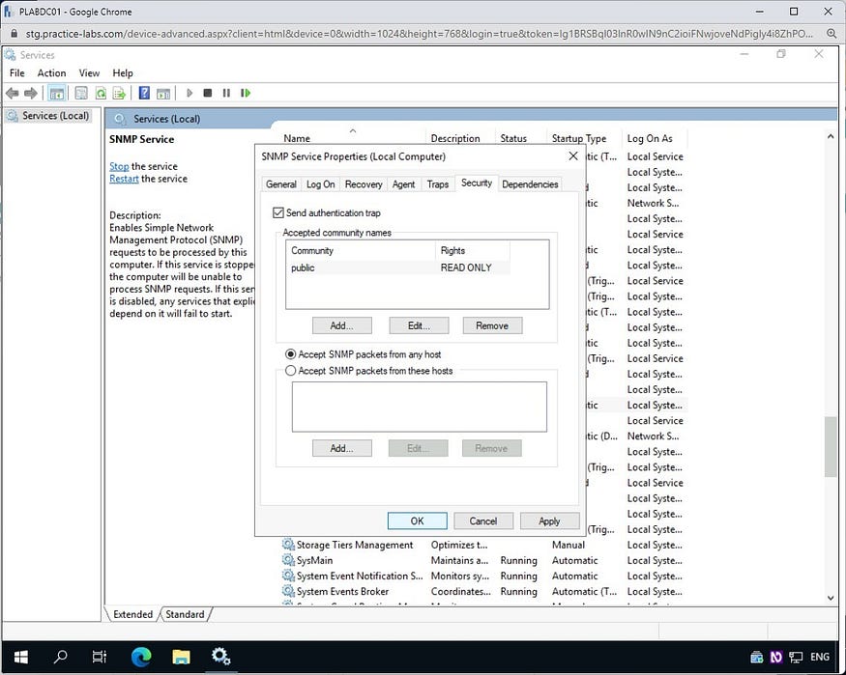Click scroll down arrow of services list
Image resolution: width=846 pixels, height=675 pixels.
(x=831, y=598)
